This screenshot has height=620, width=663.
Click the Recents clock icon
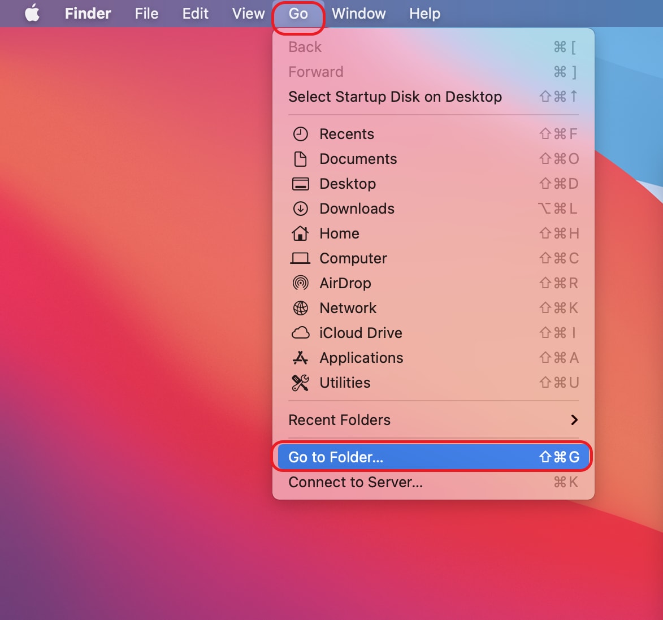coord(300,134)
